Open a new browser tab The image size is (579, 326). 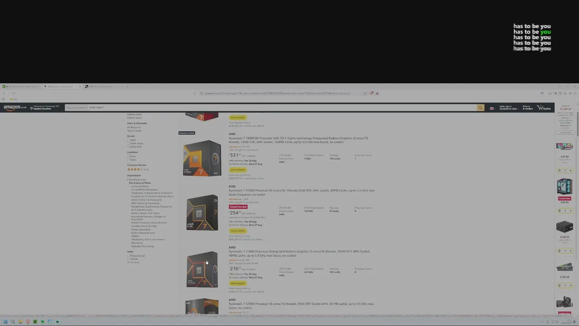coord(127,86)
